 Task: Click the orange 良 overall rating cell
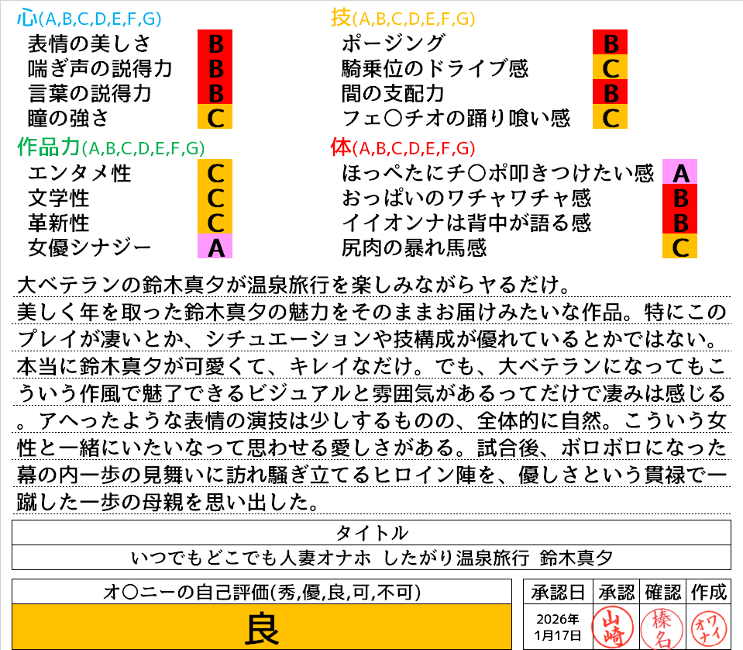coord(262,627)
